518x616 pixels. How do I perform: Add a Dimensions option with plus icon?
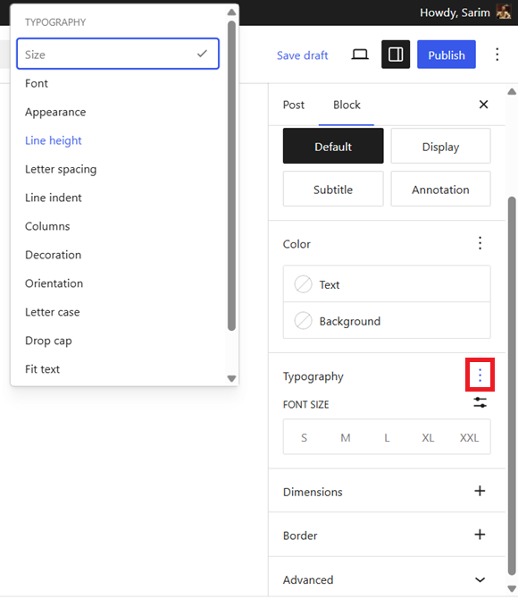tap(480, 491)
